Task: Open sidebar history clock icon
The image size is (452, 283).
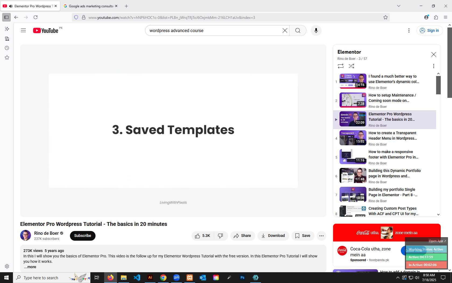Action: 7,48
